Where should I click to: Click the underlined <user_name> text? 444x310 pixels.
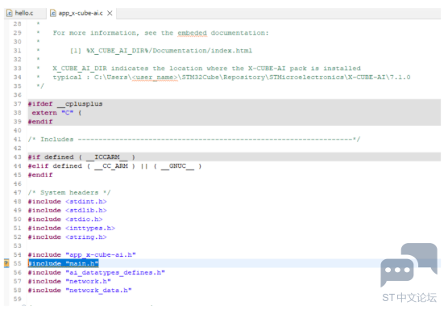(155, 77)
